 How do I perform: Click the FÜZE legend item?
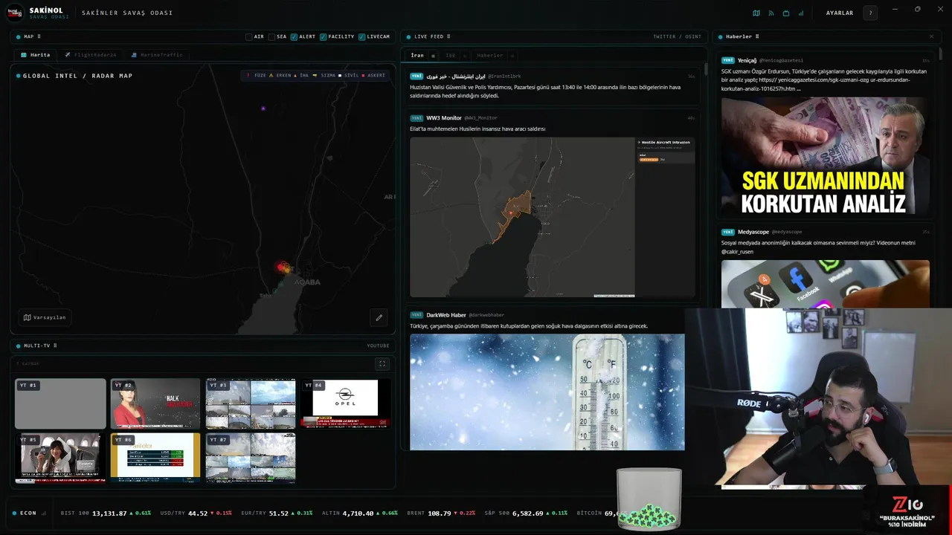pyautogui.click(x=257, y=75)
